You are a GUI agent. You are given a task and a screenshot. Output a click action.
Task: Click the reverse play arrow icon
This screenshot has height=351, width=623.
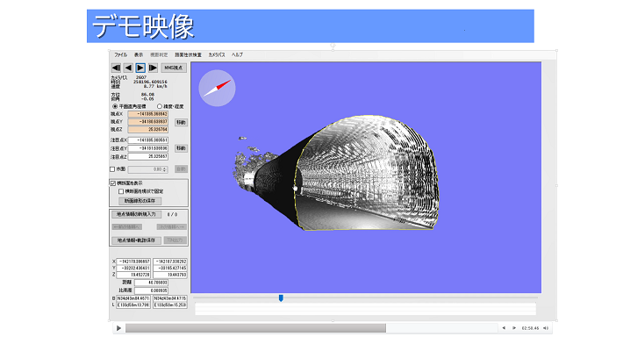tap(128, 67)
